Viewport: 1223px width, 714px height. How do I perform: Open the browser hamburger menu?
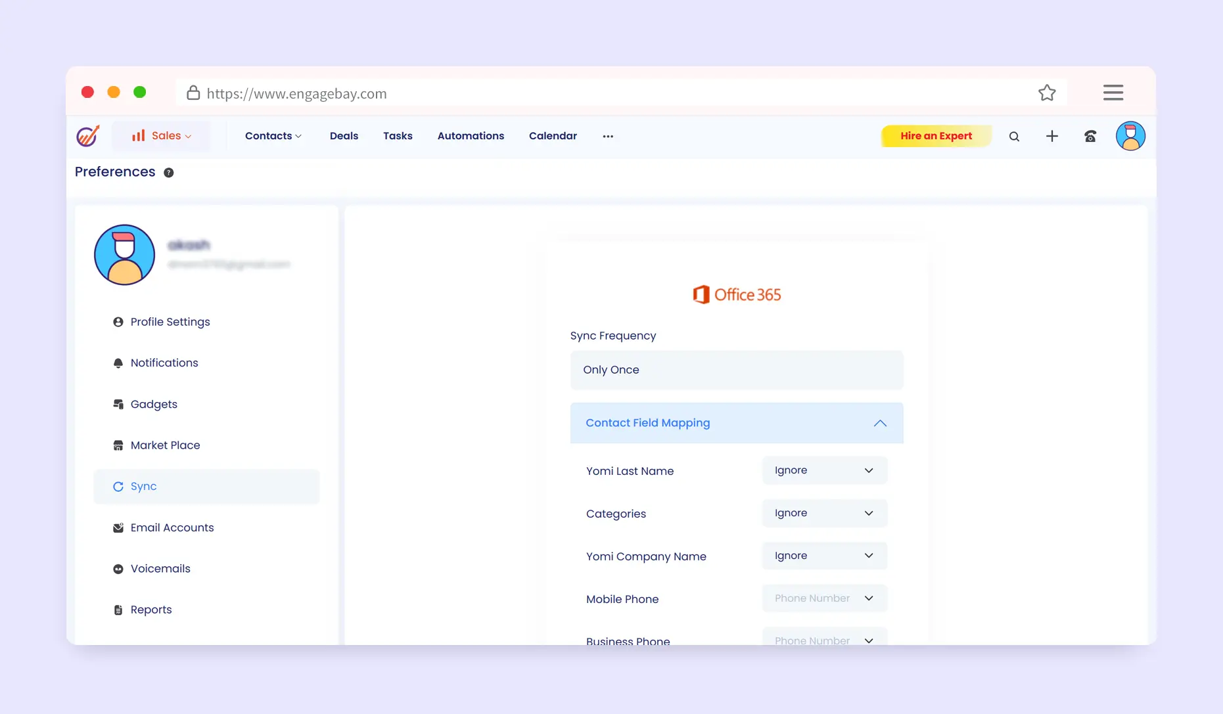tap(1113, 93)
